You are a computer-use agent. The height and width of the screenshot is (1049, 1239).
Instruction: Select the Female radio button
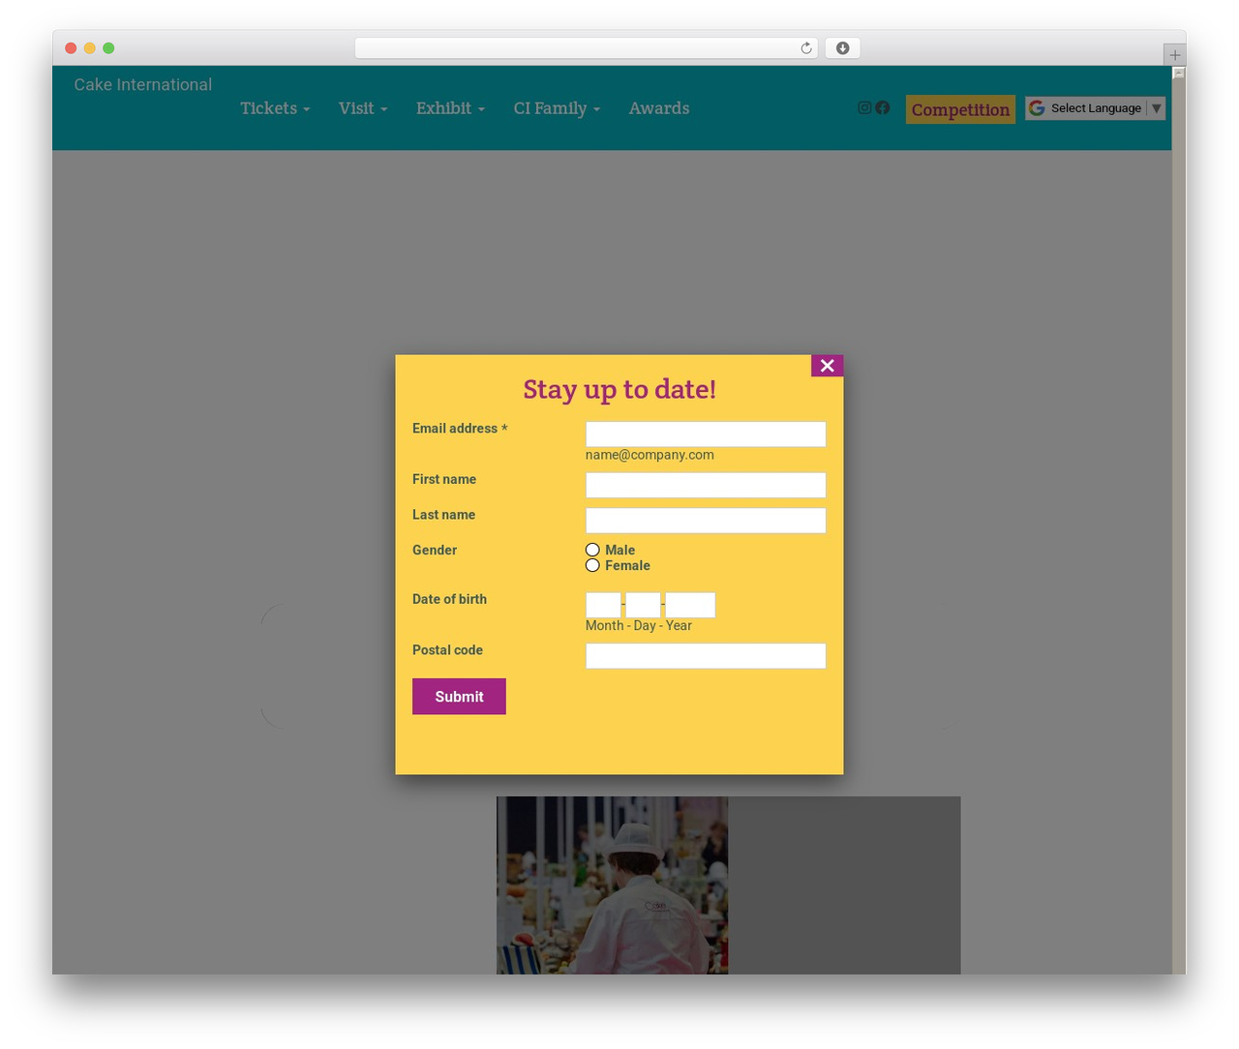592,565
